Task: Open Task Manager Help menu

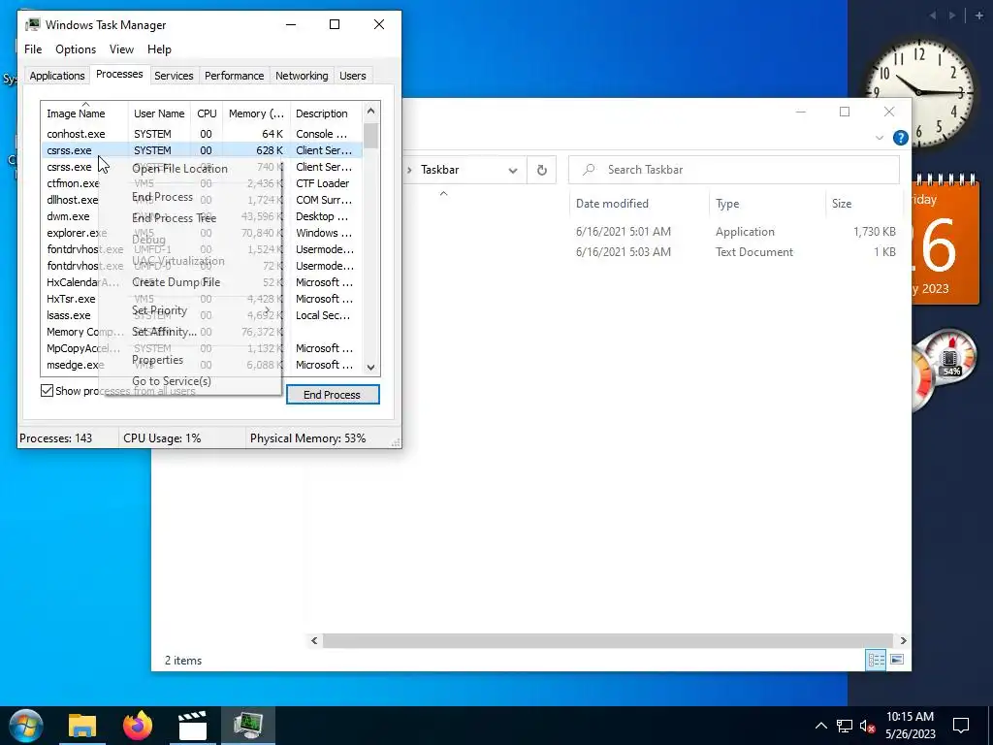Action: [x=159, y=49]
